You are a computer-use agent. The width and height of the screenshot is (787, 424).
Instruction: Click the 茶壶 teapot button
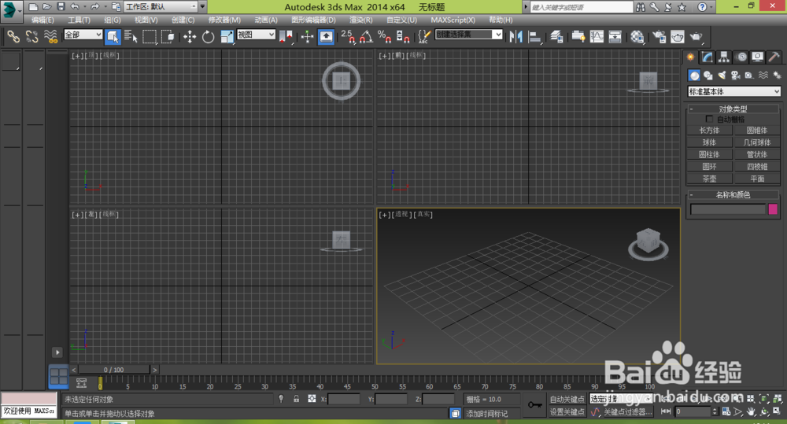point(709,179)
